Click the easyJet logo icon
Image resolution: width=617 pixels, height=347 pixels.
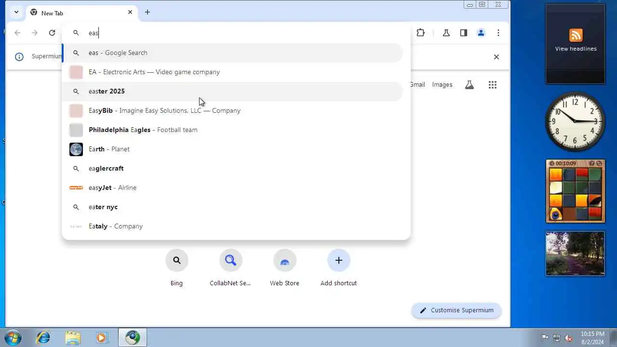(x=76, y=187)
